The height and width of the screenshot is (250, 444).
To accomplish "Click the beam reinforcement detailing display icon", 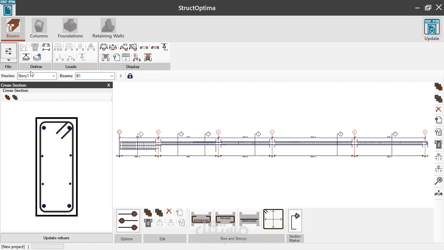I will coord(106,58).
